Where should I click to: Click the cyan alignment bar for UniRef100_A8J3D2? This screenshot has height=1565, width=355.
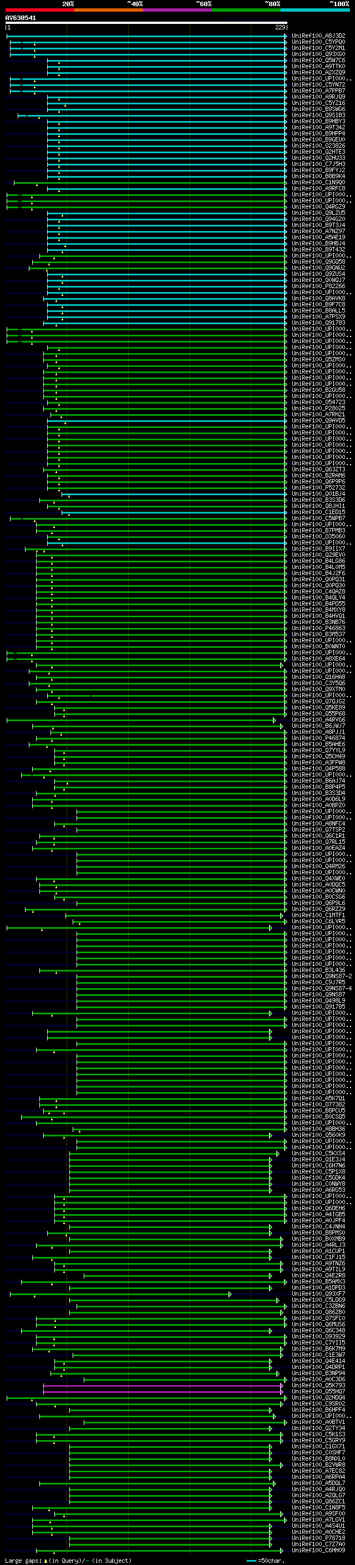147,36
